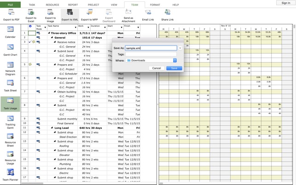The width and height of the screenshot is (296, 185).
Task: Select the Submit monthly task name
Action: [67, 119]
